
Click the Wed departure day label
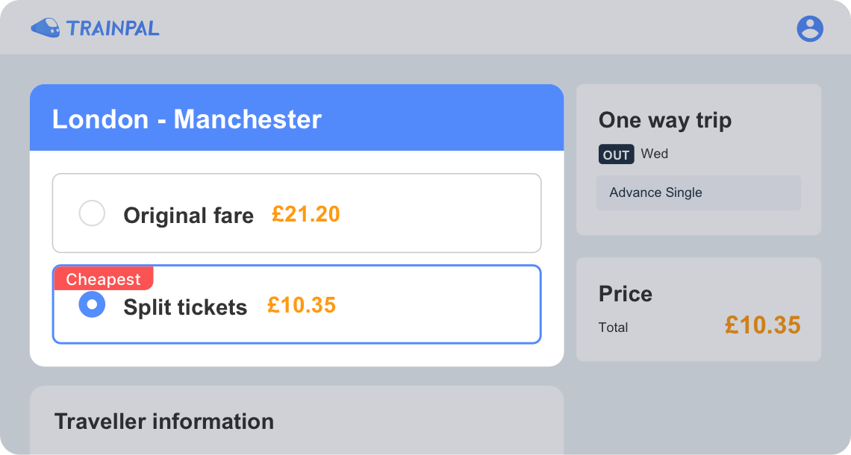coord(655,154)
